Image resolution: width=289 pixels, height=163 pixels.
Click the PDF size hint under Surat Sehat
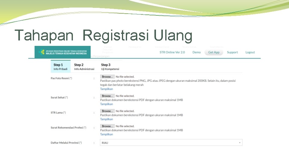click(141, 100)
